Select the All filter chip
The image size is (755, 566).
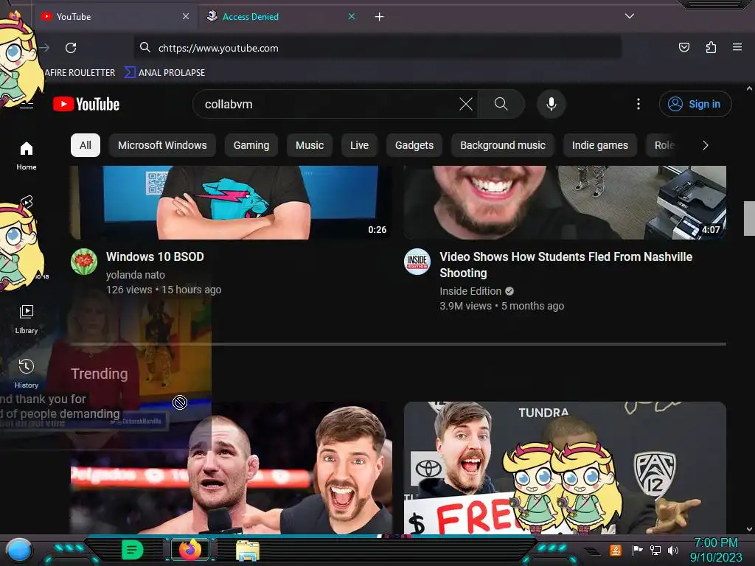[86, 145]
